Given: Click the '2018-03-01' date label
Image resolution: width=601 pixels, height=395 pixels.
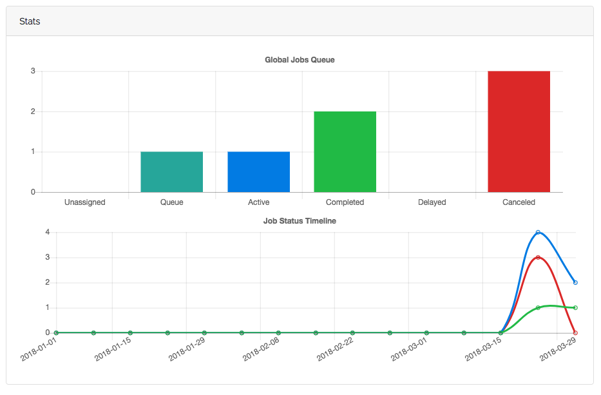Looking at the screenshot, I should 408,349.
